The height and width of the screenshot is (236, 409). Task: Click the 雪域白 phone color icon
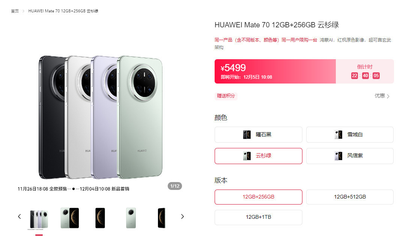pyautogui.click(x=338, y=135)
